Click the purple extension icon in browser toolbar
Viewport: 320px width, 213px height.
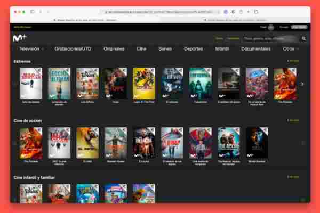[x=226, y=12]
